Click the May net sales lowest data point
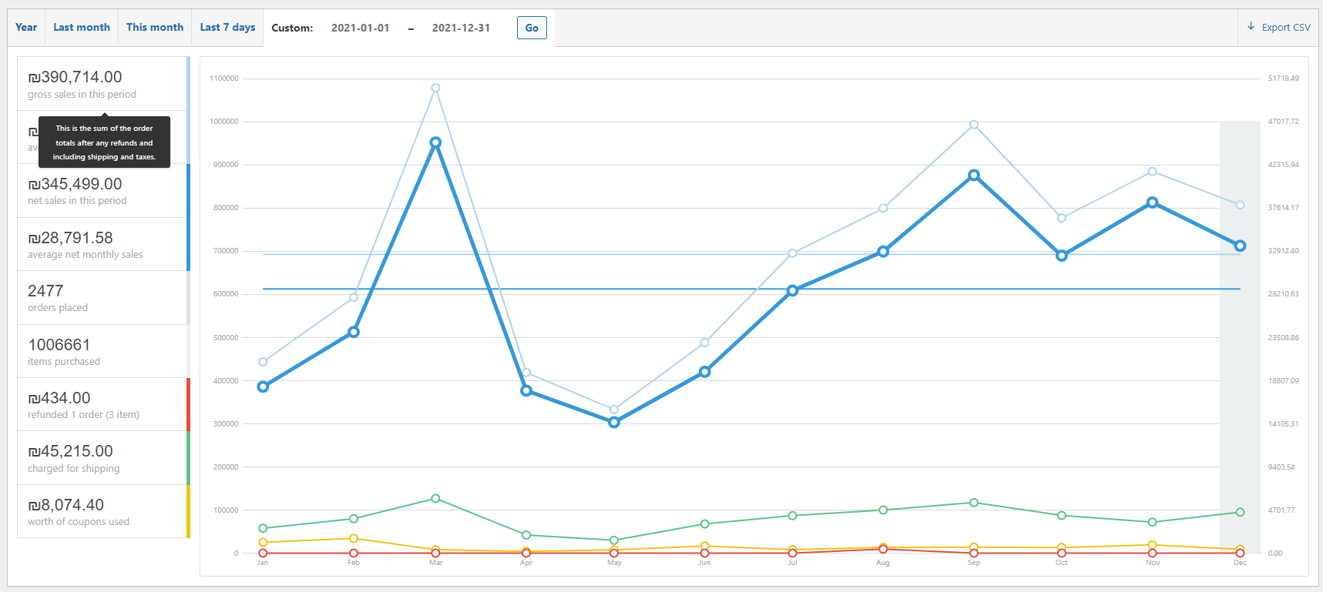Image resolution: width=1323 pixels, height=592 pixels. [614, 423]
